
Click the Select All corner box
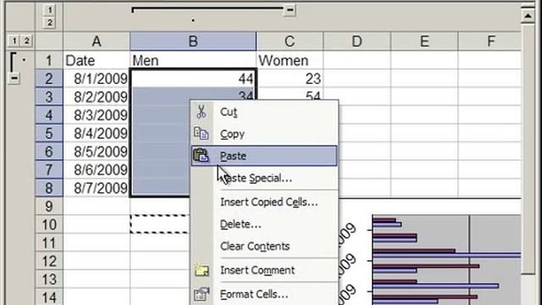(x=49, y=42)
